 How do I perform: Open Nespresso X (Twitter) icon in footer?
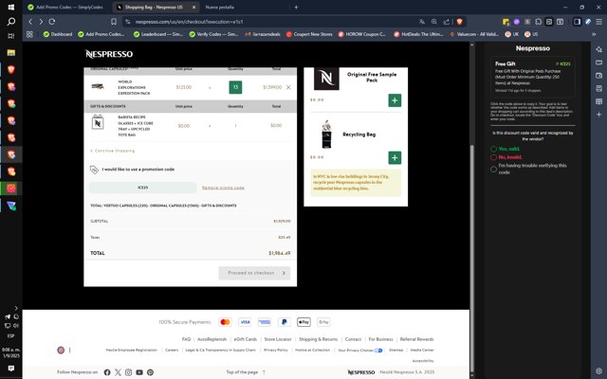118,372
